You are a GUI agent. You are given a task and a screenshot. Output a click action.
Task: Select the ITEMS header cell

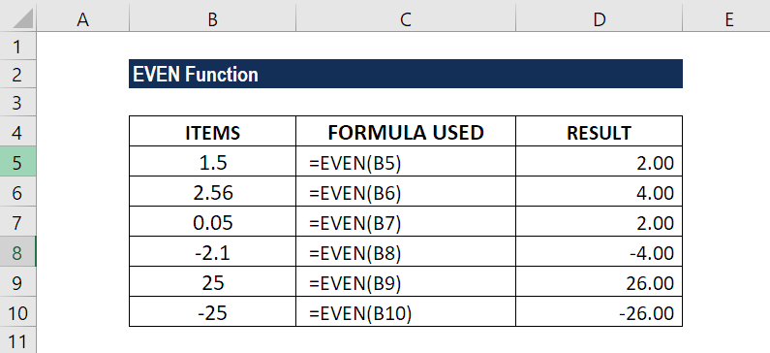[x=213, y=131]
